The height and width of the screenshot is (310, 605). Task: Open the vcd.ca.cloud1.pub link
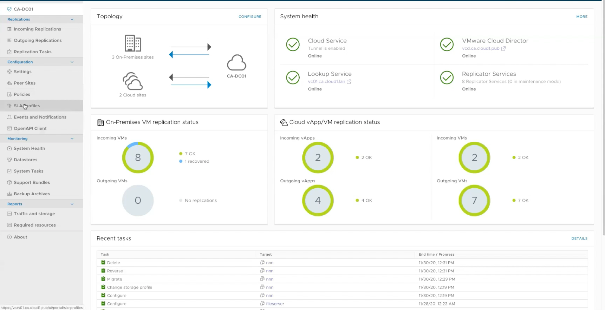[x=480, y=48]
